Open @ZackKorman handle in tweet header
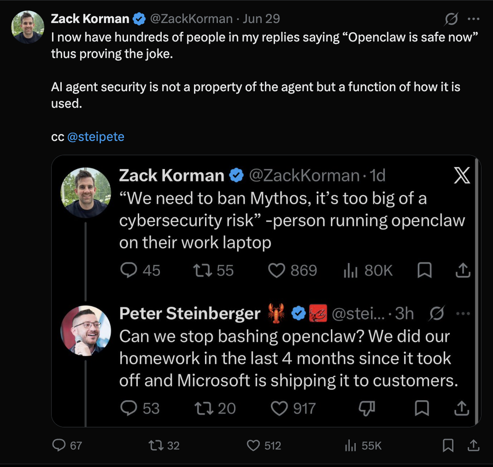Screen dimensions: 493x467 coord(192,19)
